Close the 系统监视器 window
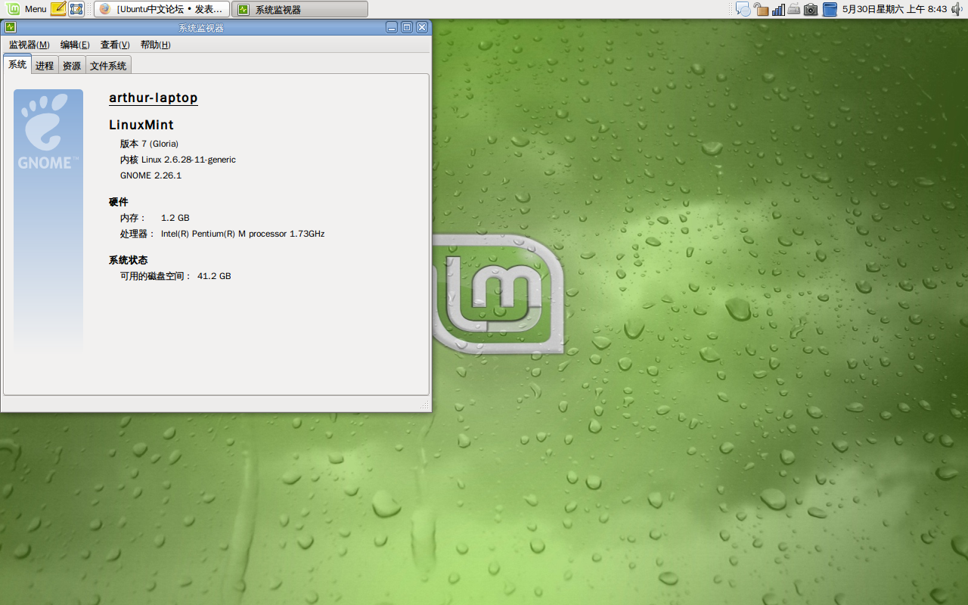The width and height of the screenshot is (968, 605). (x=422, y=27)
